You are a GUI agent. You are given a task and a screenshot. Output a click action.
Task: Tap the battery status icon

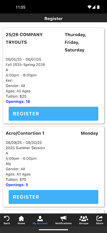tap(98, 7)
